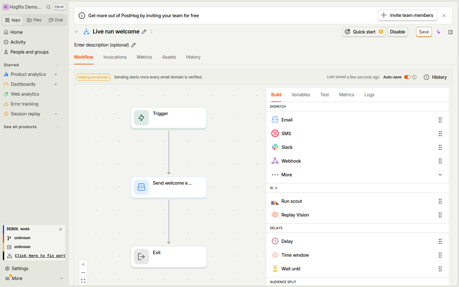459x287 pixels.
Task: Expand the More menu chevron in sidebar
Action: pyautogui.click(x=62, y=278)
